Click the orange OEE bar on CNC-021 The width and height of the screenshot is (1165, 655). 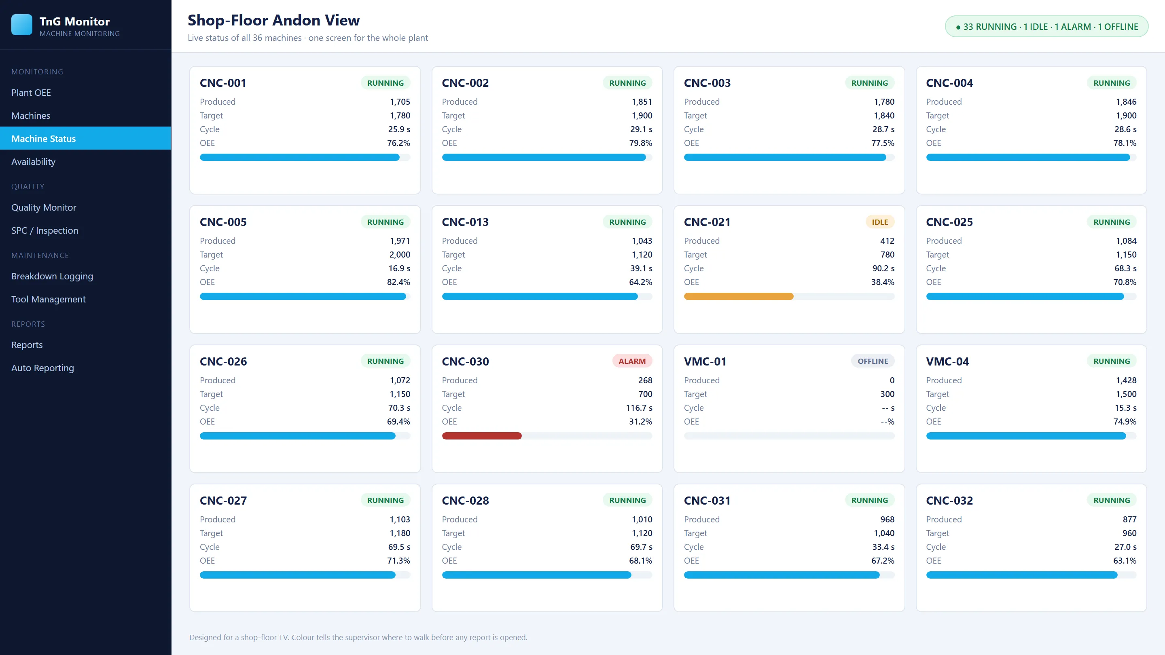[x=739, y=296]
